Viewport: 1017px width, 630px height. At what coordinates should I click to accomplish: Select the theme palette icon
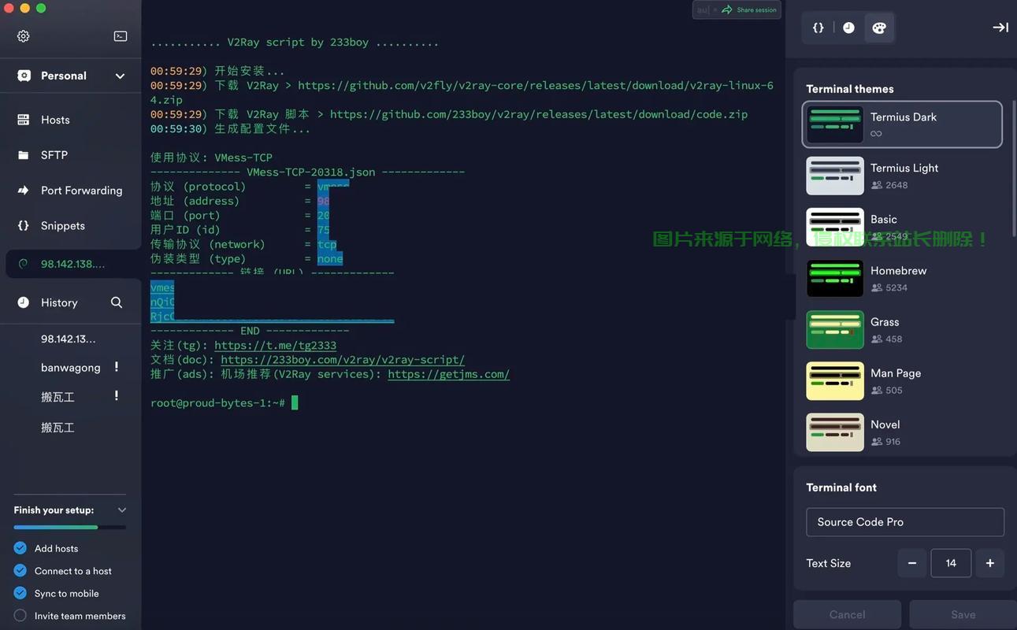pos(879,28)
